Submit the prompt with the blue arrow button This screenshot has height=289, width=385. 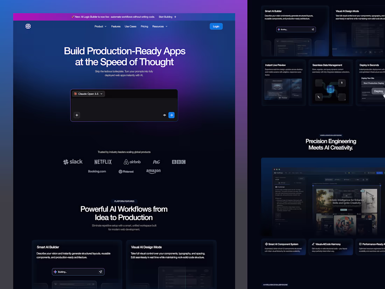coord(171,115)
